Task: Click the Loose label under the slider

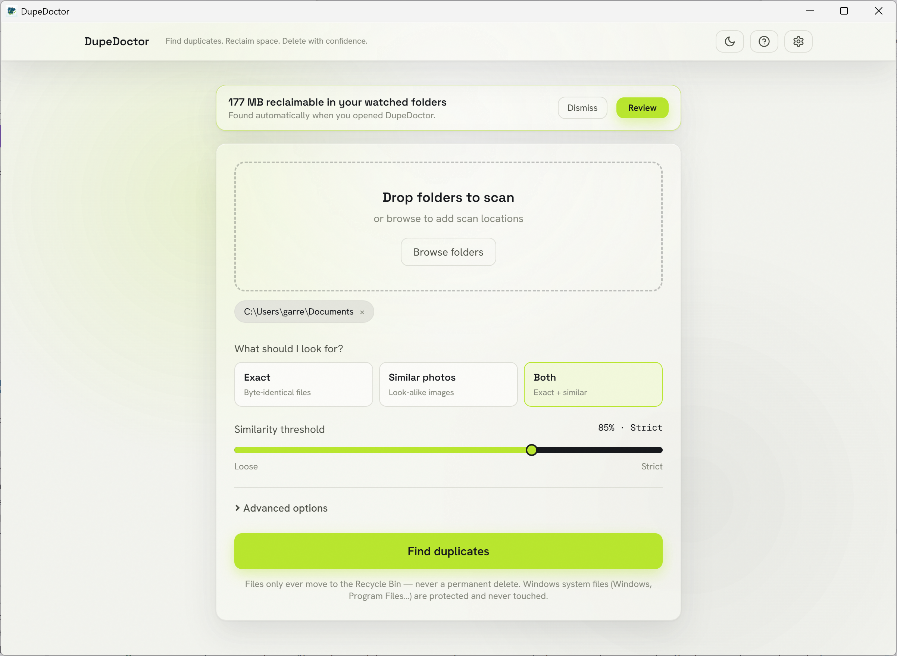Action: point(246,466)
